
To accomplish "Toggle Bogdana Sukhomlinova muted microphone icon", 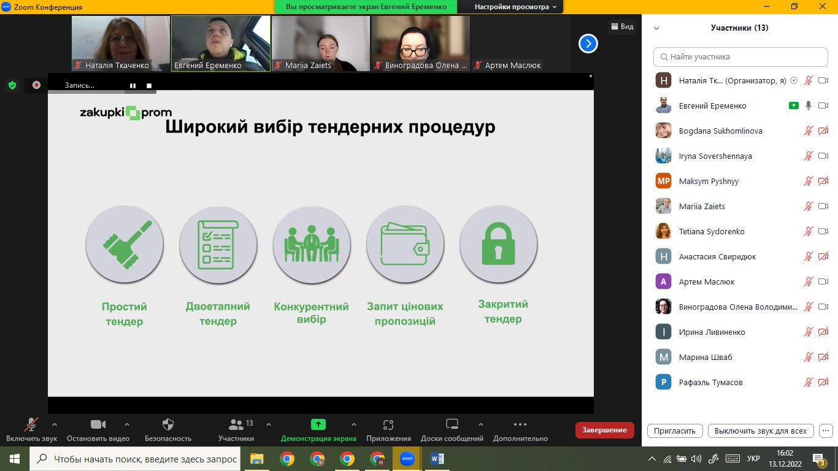I will [809, 131].
